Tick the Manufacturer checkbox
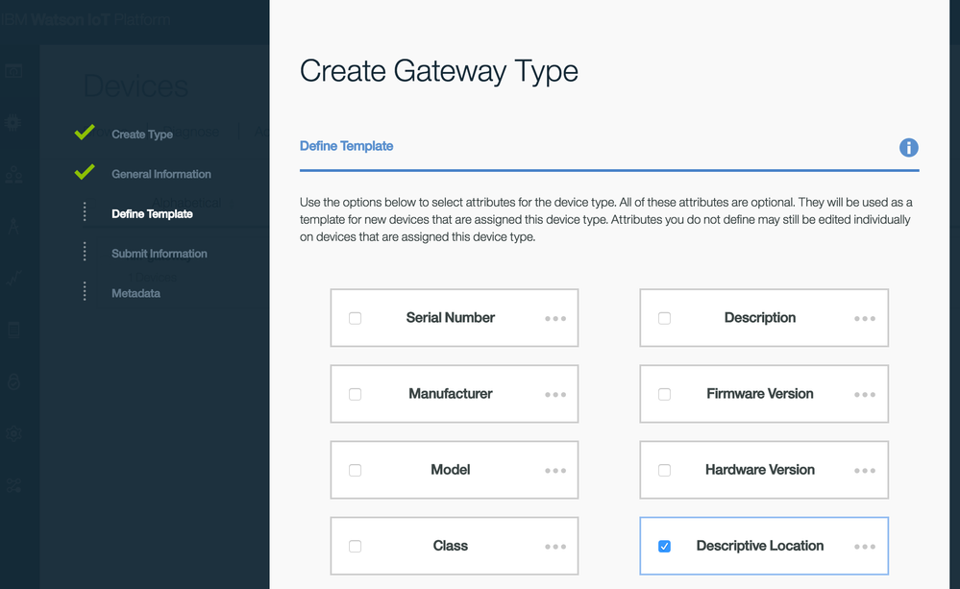960x589 pixels. (x=356, y=394)
